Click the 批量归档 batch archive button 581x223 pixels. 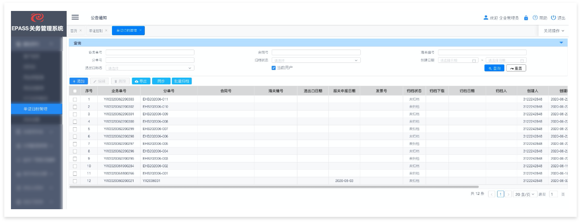click(x=182, y=81)
